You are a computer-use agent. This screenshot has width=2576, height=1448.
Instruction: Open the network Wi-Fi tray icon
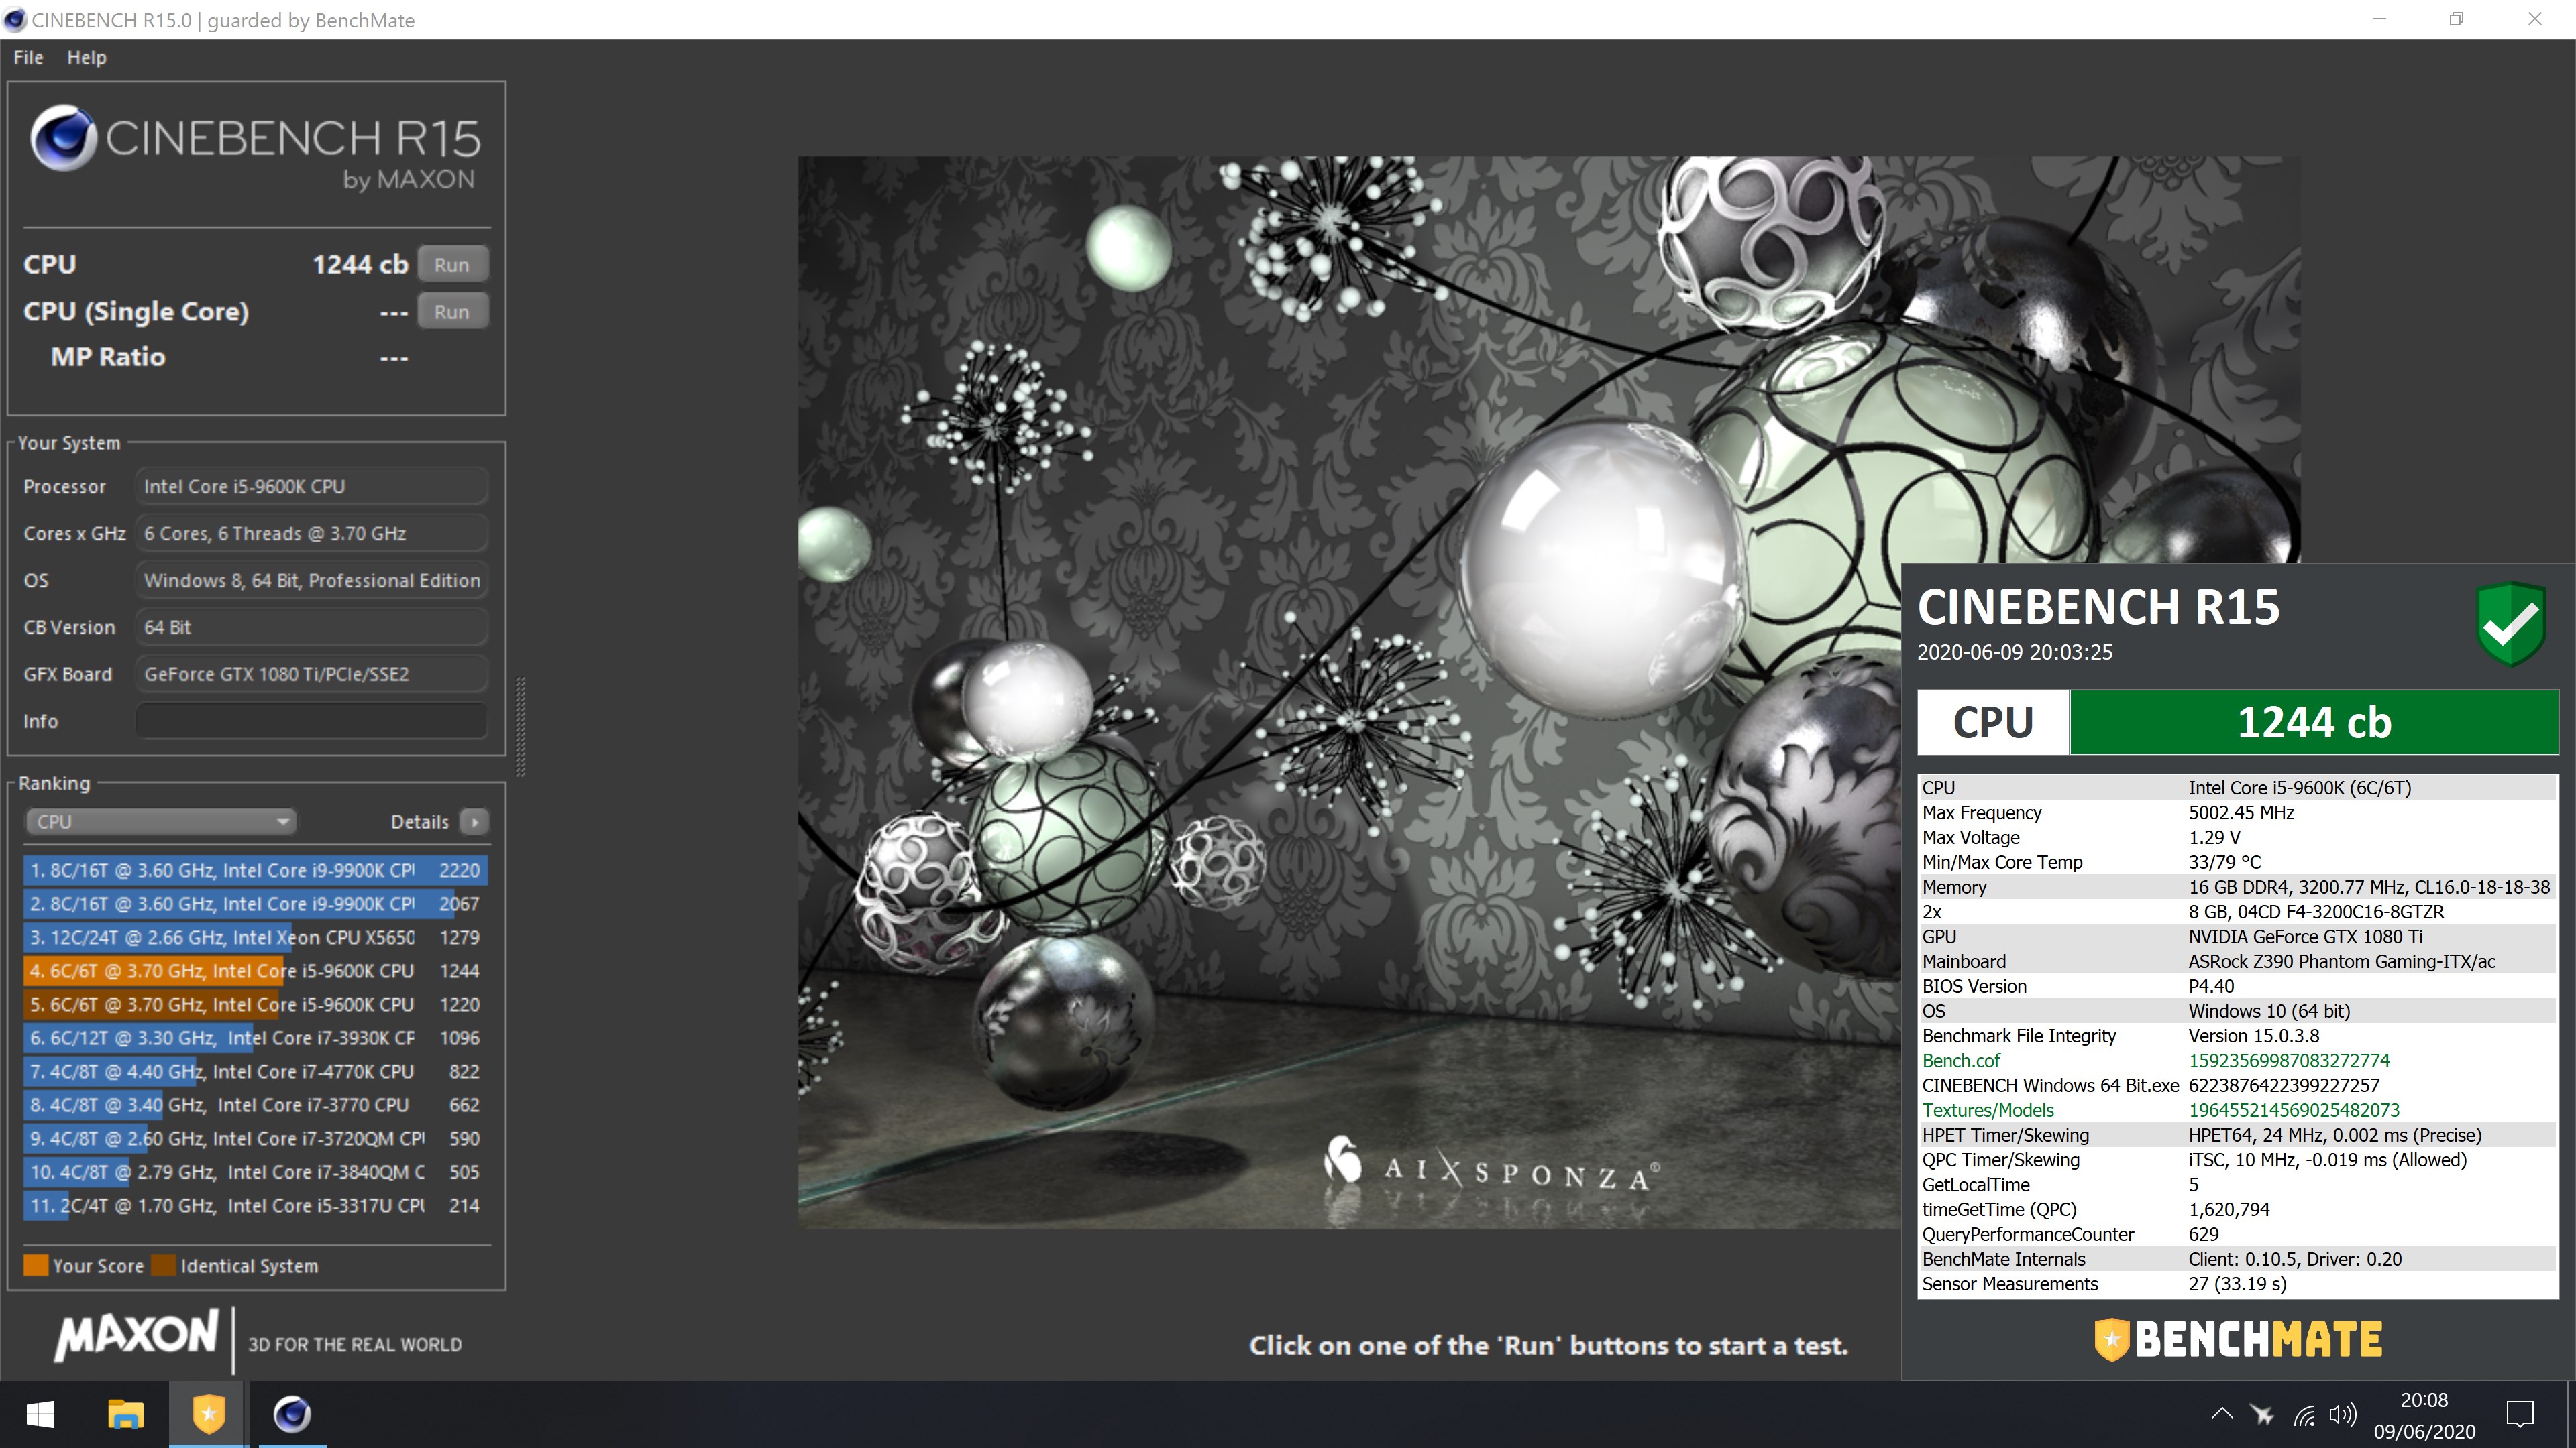2304,1414
